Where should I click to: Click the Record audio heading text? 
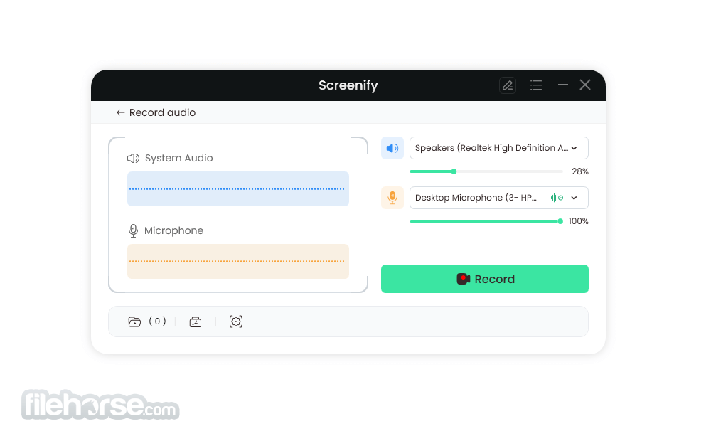tap(162, 112)
